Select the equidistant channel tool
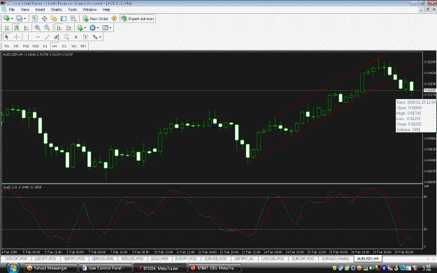The height and width of the screenshot is (273, 437). tap(57, 37)
